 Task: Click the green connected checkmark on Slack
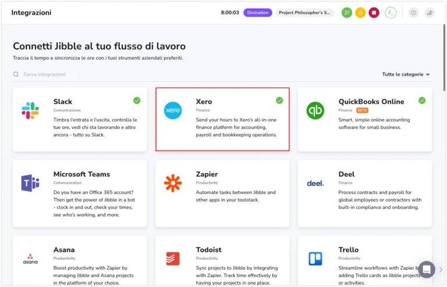point(137,101)
